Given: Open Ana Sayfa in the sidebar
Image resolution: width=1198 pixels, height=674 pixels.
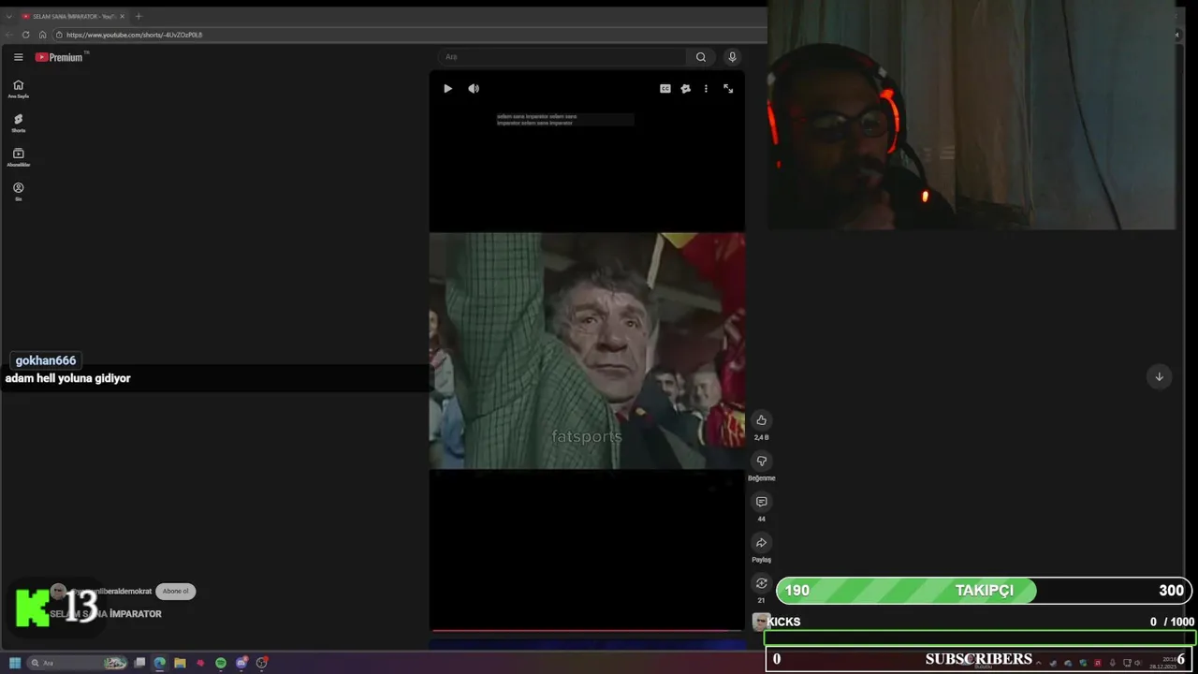Looking at the screenshot, I should 18,89.
